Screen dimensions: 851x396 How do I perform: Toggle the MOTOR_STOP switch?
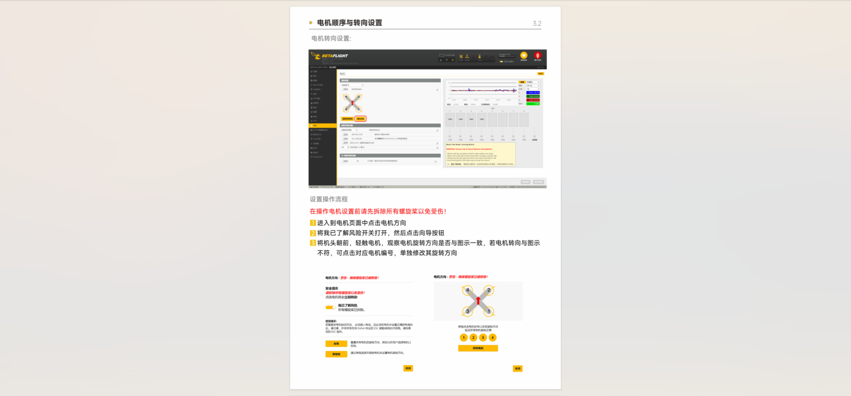(345, 134)
